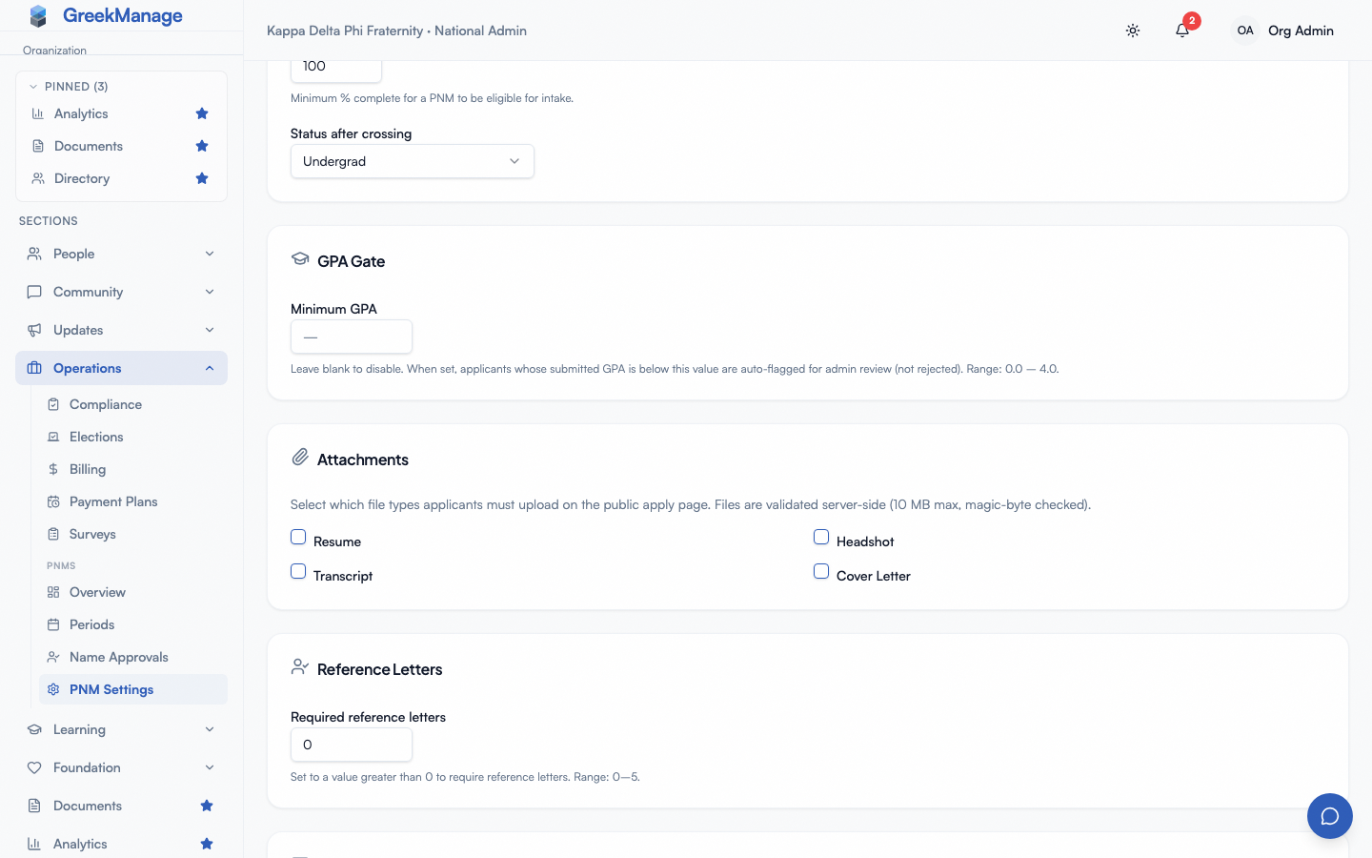The width and height of the screenshot is (1372, 858).
Task: Click the Periods calendar icon
Action: (x=53, y=624)
